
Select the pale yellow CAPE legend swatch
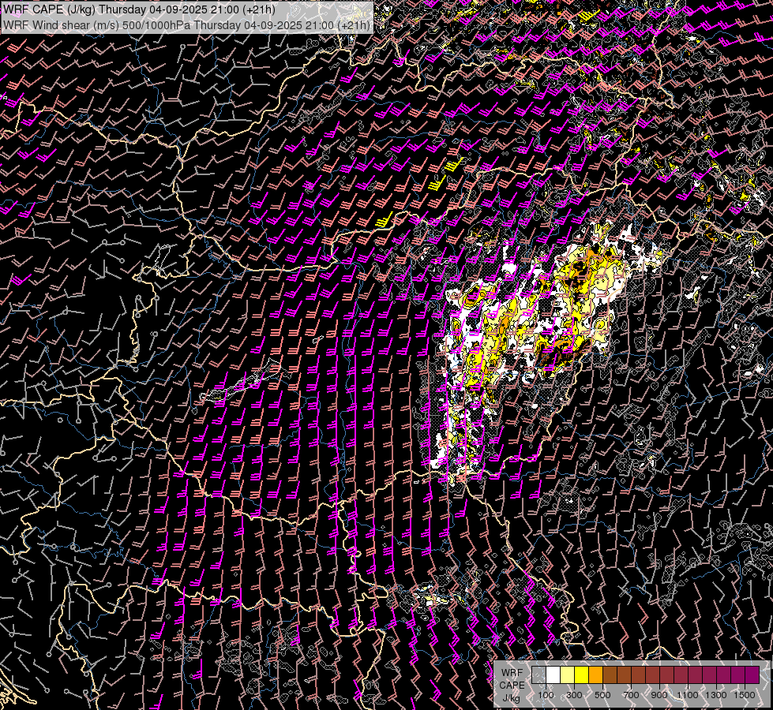(x=568, y=675)
